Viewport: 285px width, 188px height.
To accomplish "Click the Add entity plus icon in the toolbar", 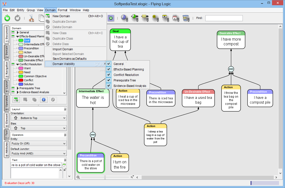I will 111,18.
